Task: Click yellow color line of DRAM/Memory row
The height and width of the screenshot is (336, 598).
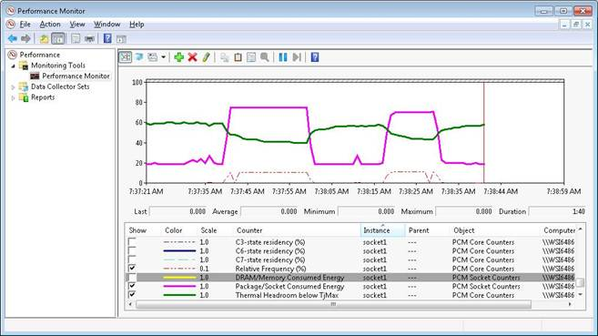Action: coord(179,277)
